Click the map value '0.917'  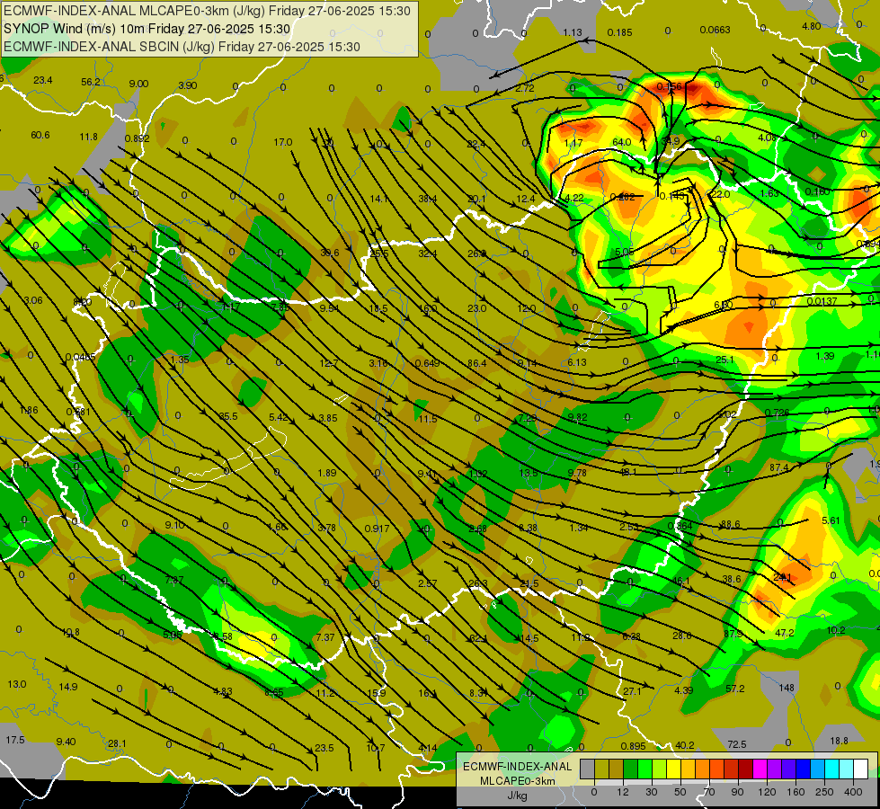[378, 529]
